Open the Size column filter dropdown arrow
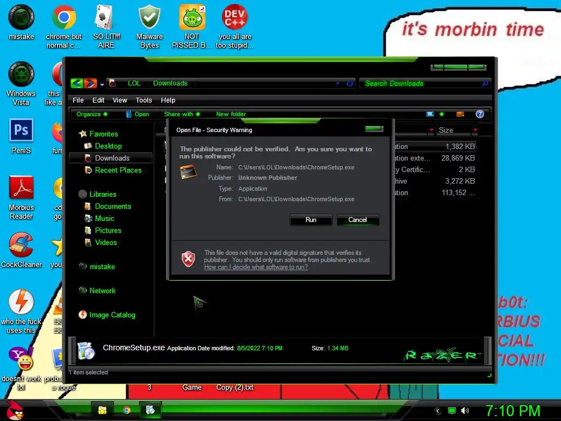The height and width of the screenshot is (421, 561). point(475,130)
